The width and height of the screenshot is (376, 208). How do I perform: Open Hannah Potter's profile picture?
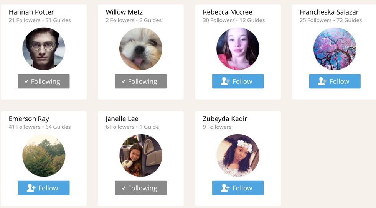click(x=44, y=49)
